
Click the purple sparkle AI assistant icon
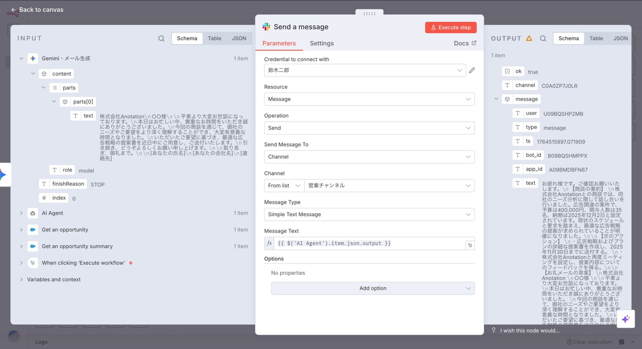point(625,319)
